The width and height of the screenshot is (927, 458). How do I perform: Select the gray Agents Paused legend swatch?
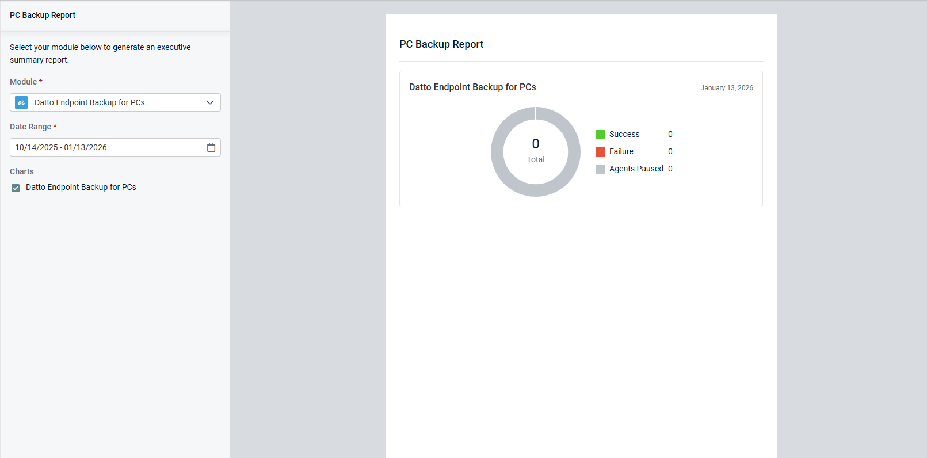click(600, 169)
